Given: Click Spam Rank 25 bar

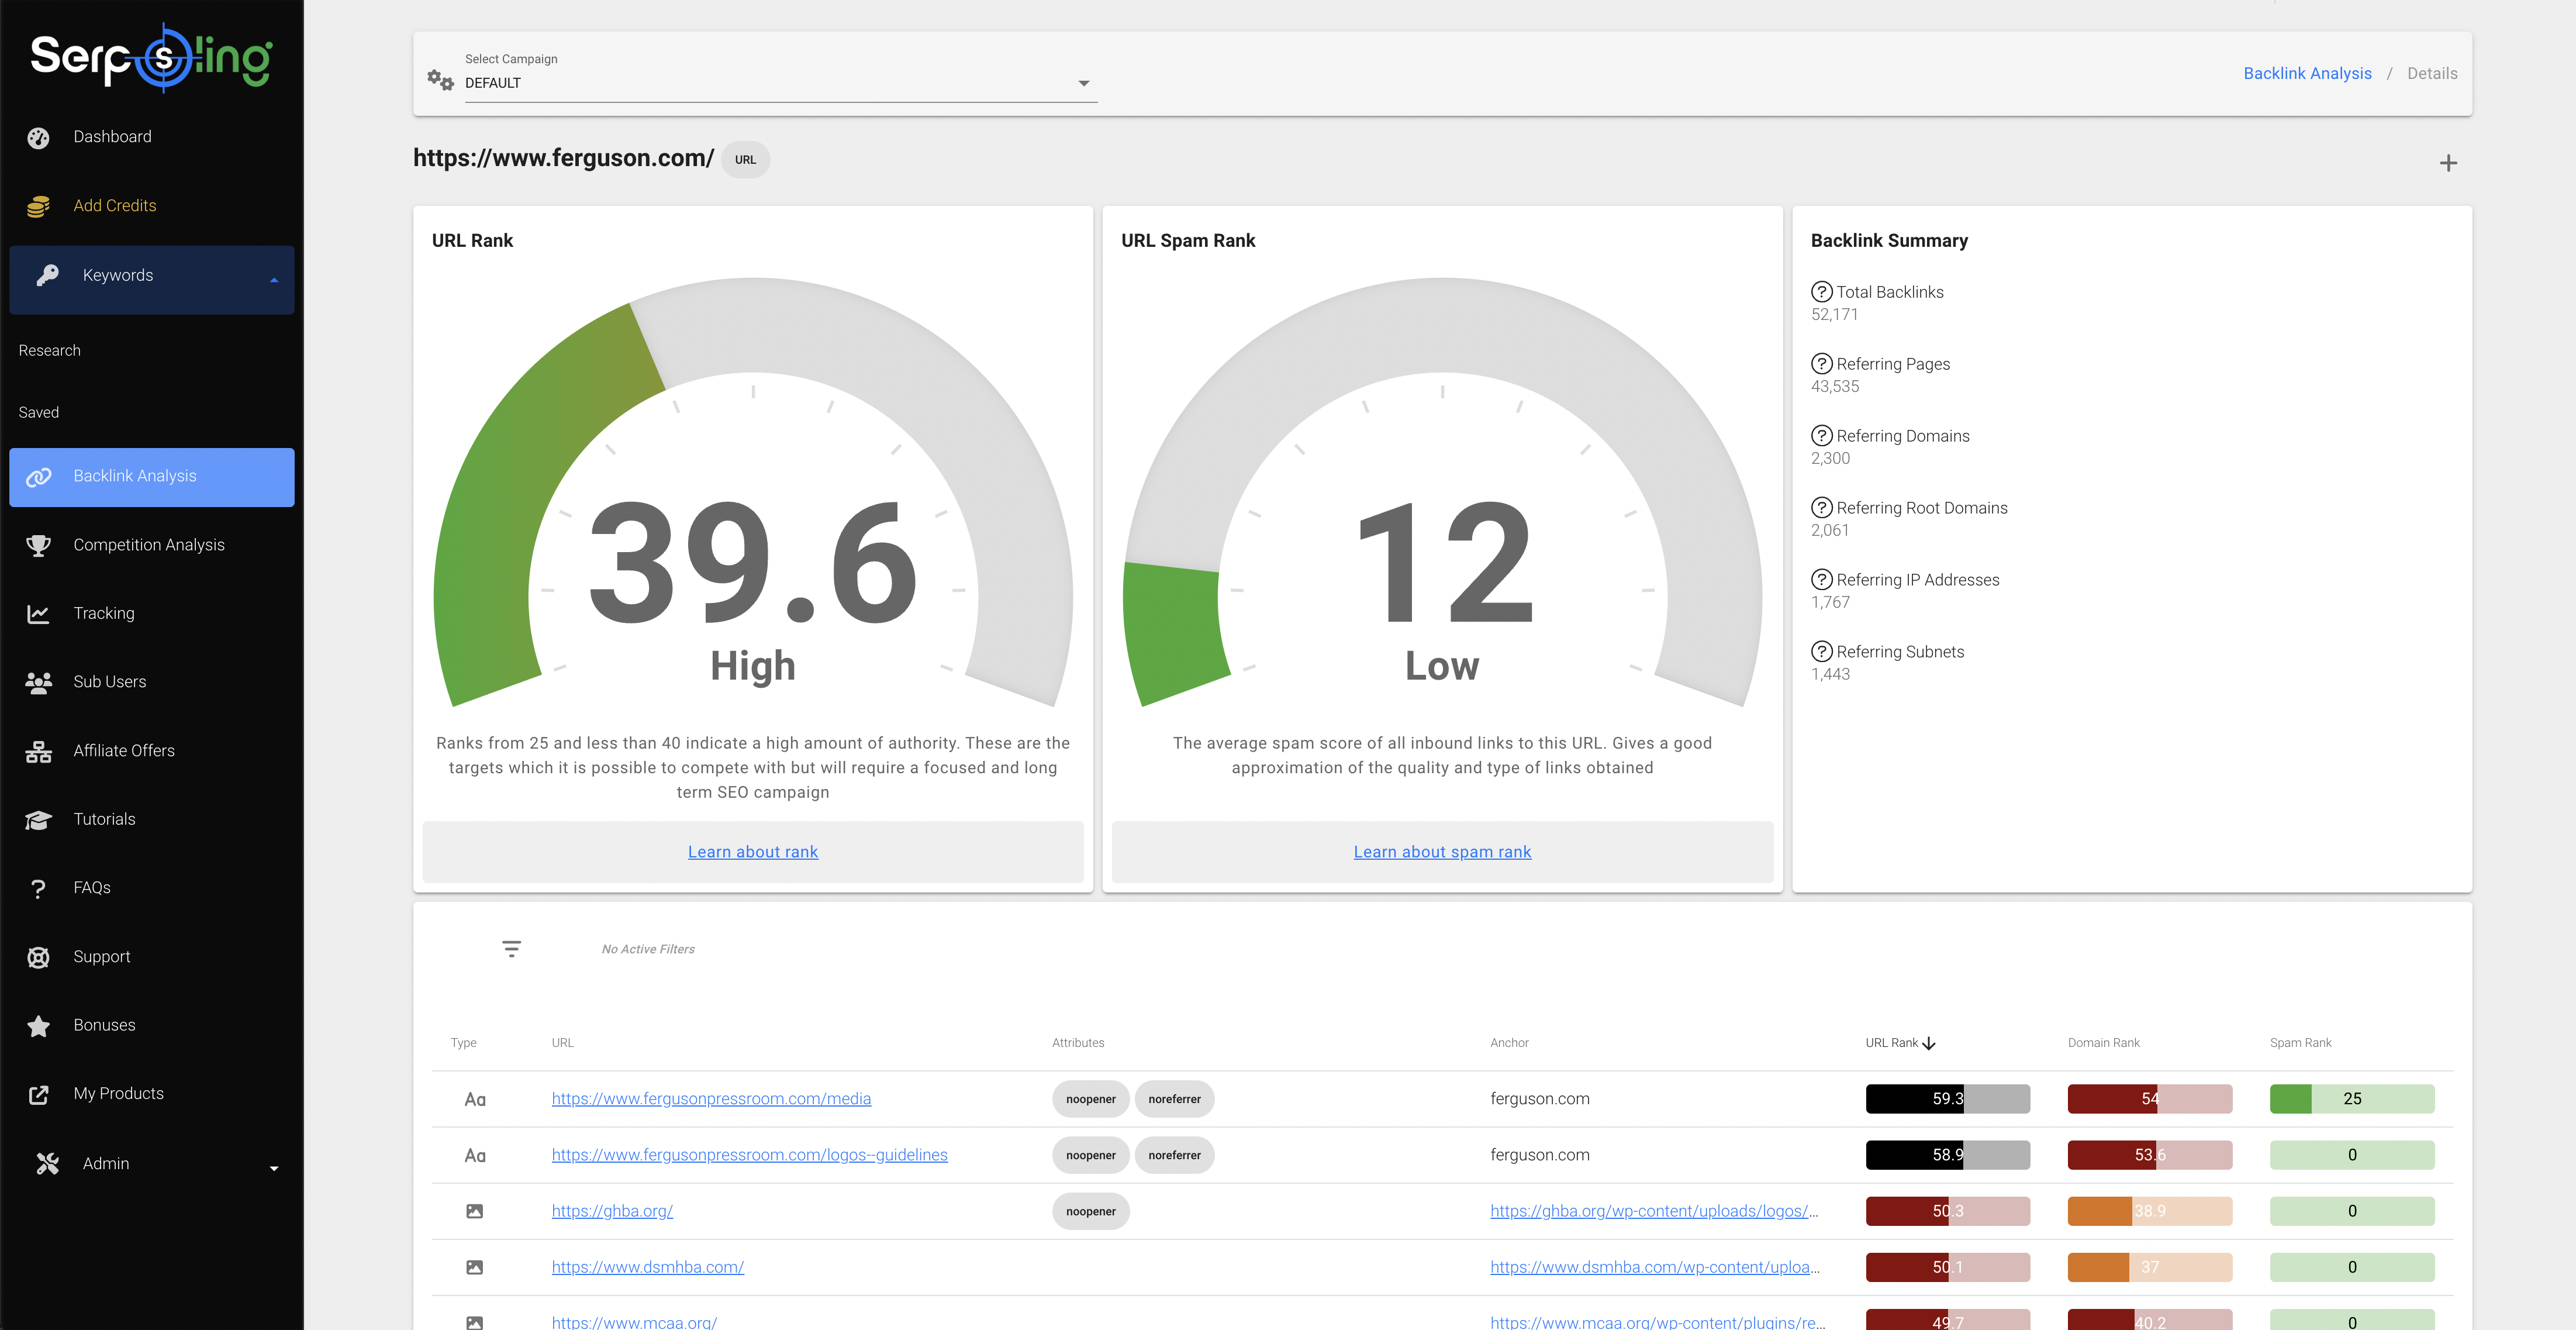Looking at the screenshot, I should (x=2352, y=1099).
